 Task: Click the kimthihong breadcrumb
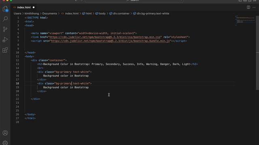click(32, 13)
